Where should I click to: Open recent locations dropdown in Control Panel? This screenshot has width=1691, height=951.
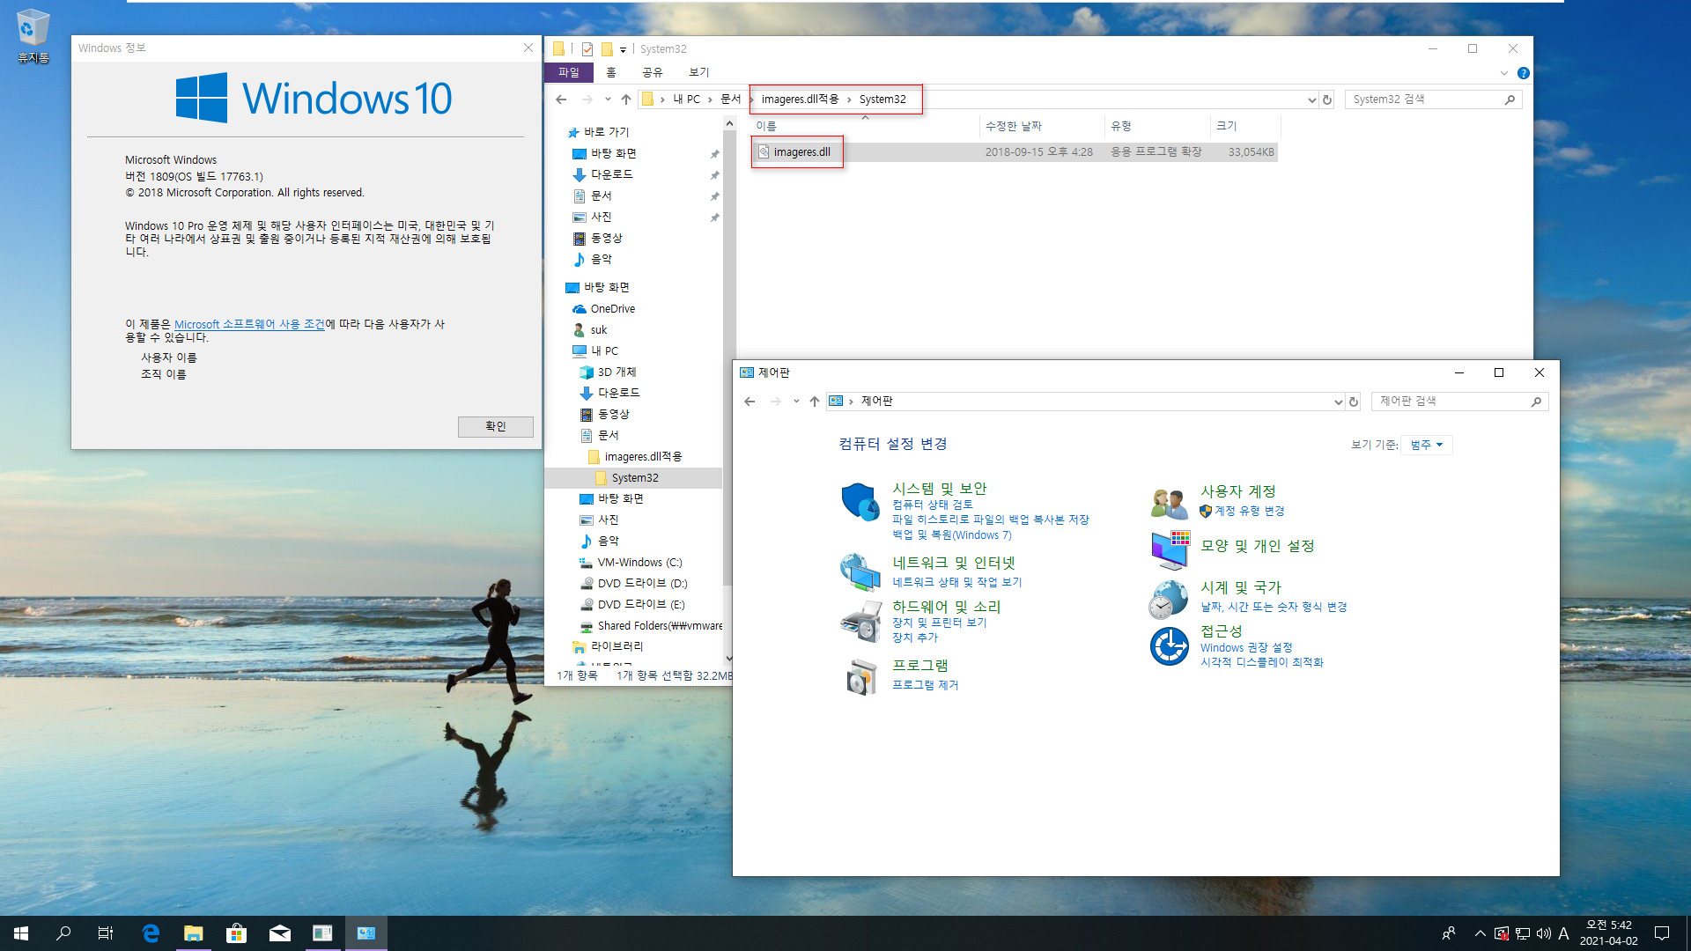796,402
